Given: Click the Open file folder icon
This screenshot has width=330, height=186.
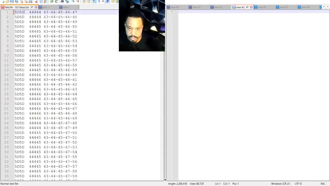Looking at the screenshot, I should point(7,1).
